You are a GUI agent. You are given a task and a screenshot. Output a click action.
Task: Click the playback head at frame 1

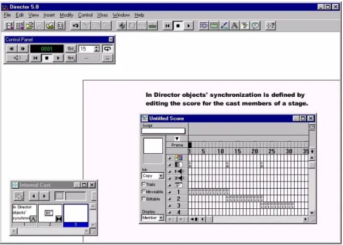point(190,145)
